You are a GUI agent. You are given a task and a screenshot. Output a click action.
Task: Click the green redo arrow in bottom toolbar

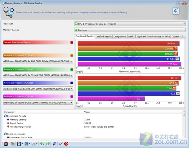[x=48, y=144]
